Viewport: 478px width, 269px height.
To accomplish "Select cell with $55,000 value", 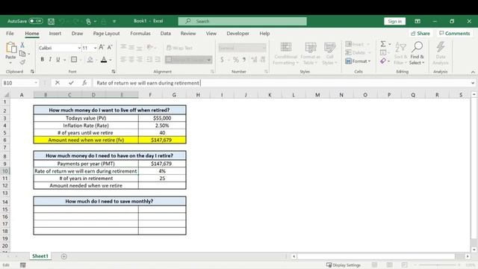I will [x=162, y=118].
